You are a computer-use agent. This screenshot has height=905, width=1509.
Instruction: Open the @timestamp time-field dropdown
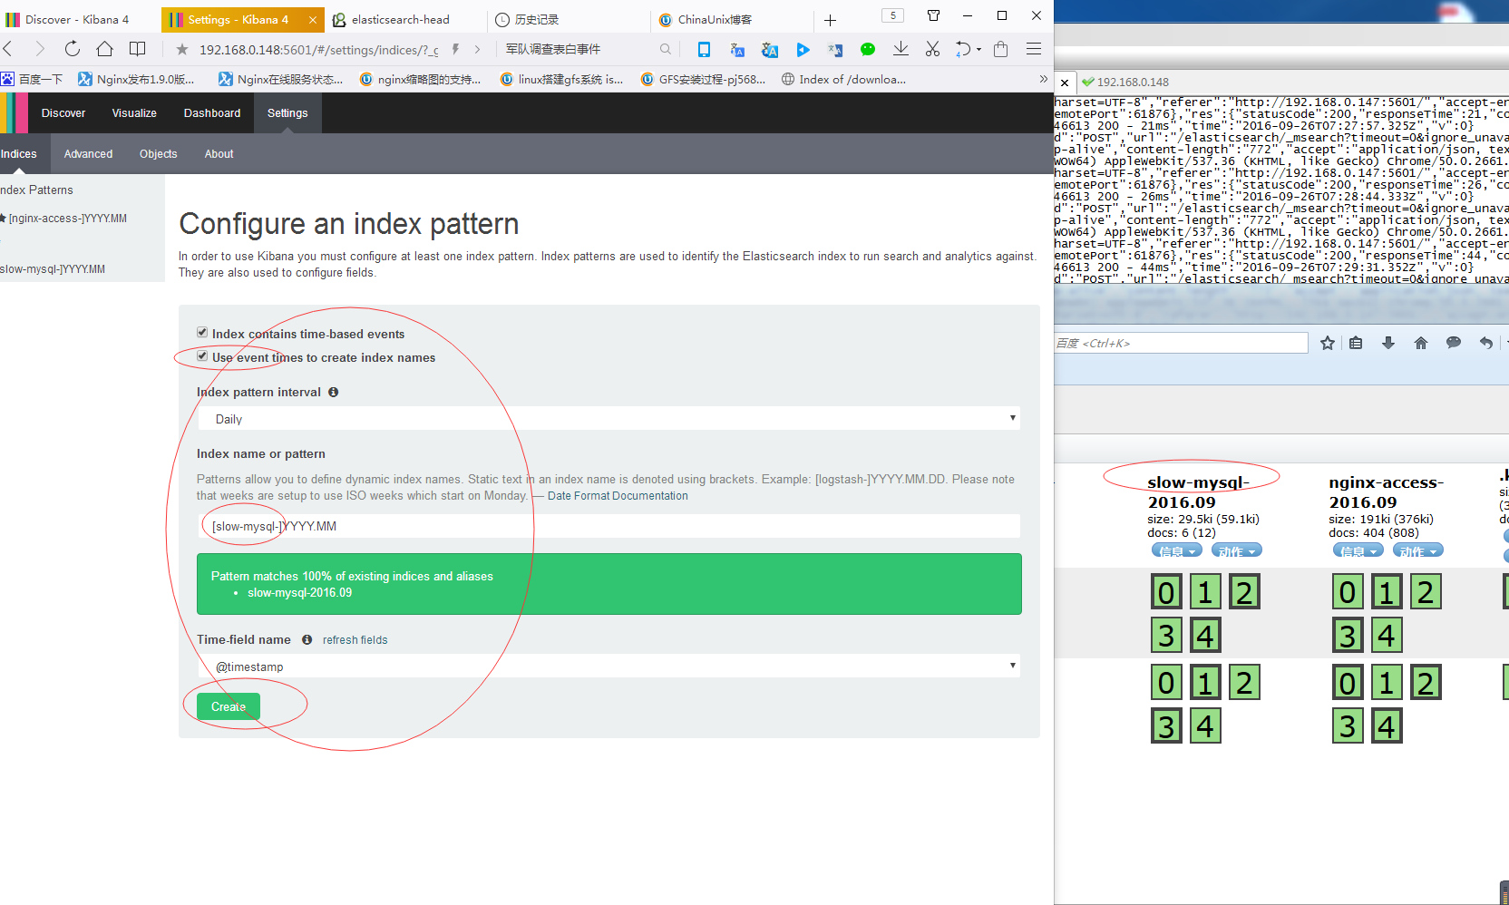coord(608,667)
